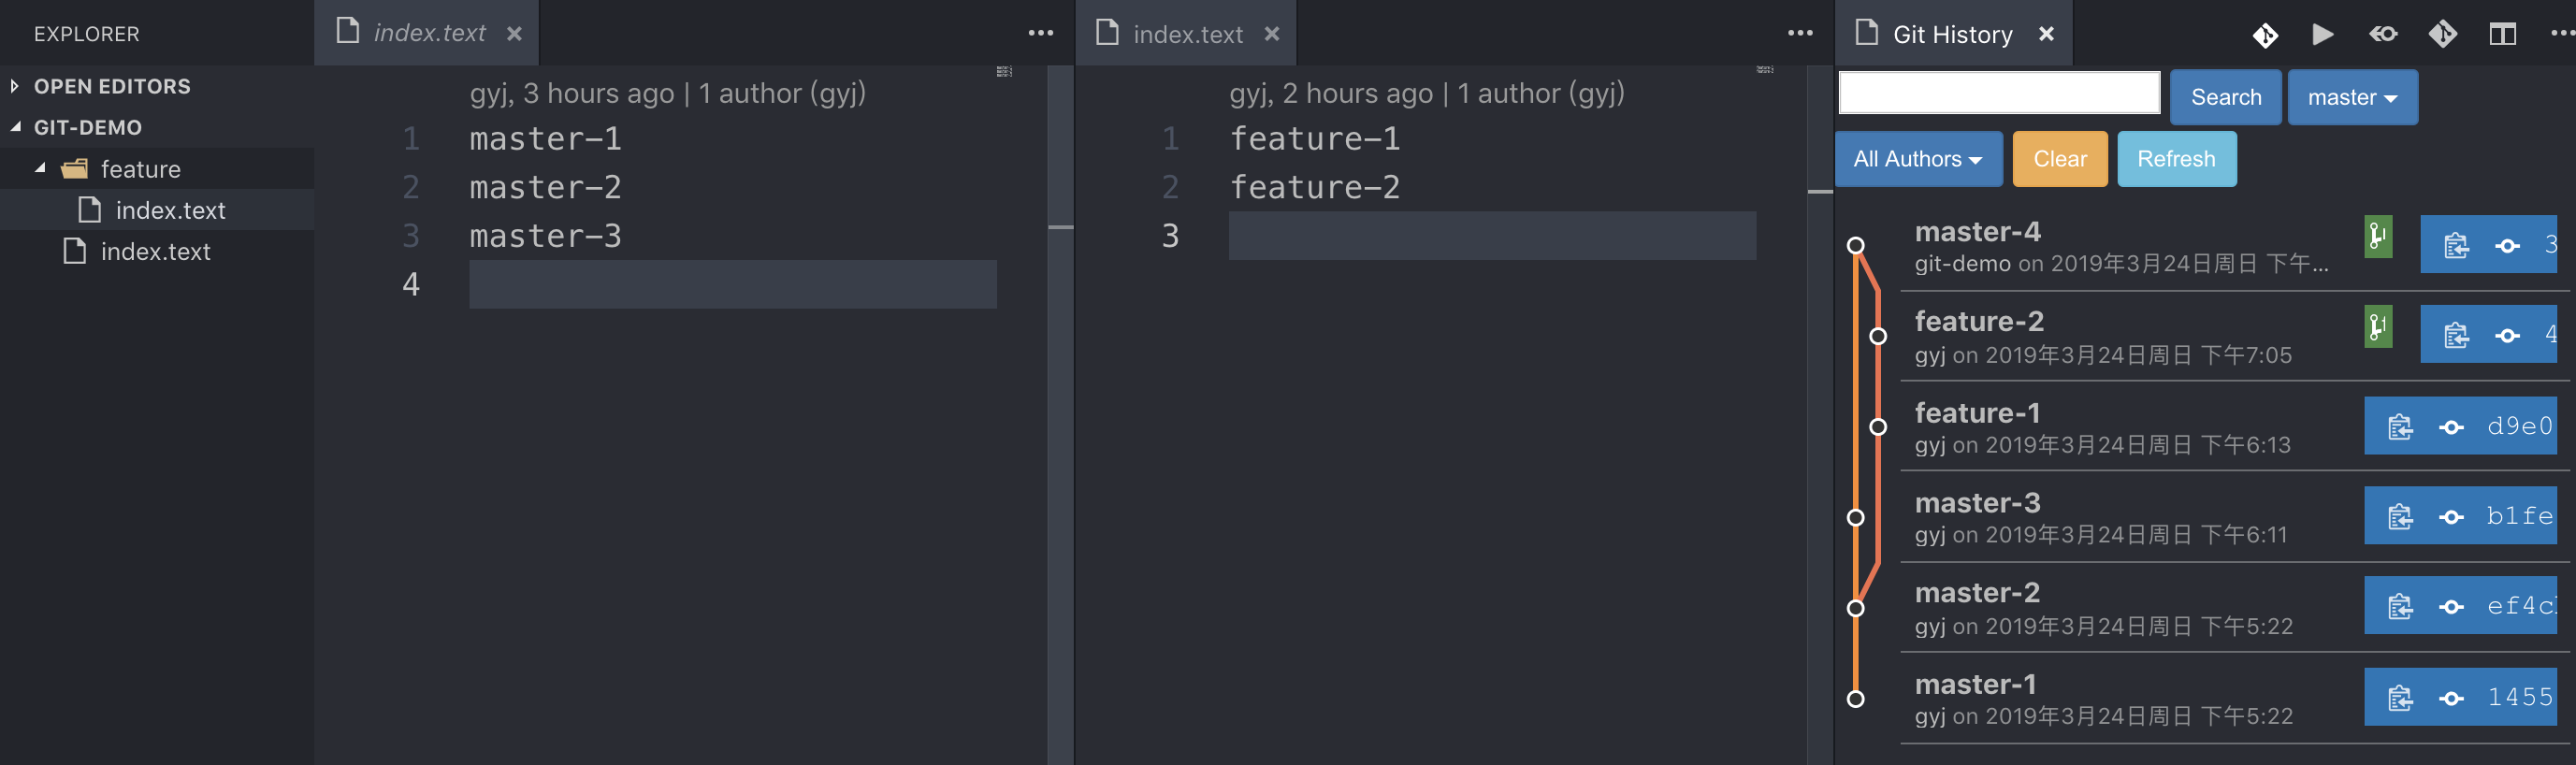
Task: Click the green branch tag on master-4
Action: (x=2378, y=237)
